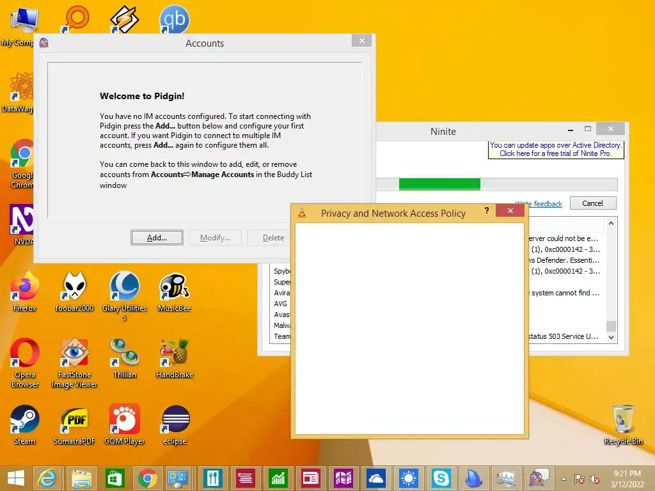Select the 'ws Defender. Essenti...' row in Ninite
655x491 pixels.
click(x=564, y=260)
